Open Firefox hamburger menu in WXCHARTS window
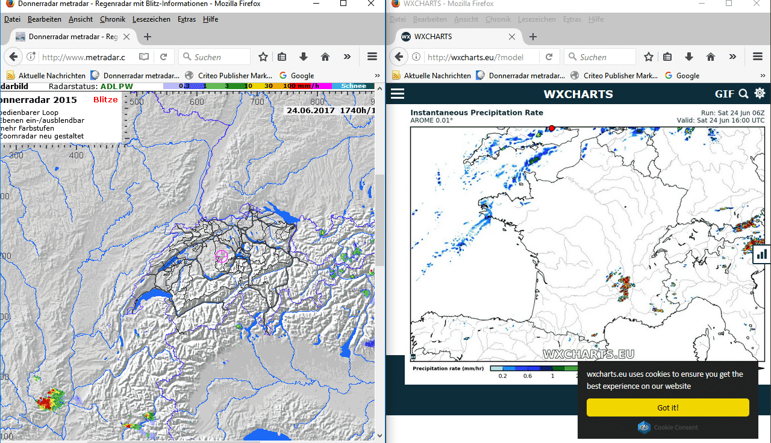Screen dimensions: 771x443 (758, 57)
